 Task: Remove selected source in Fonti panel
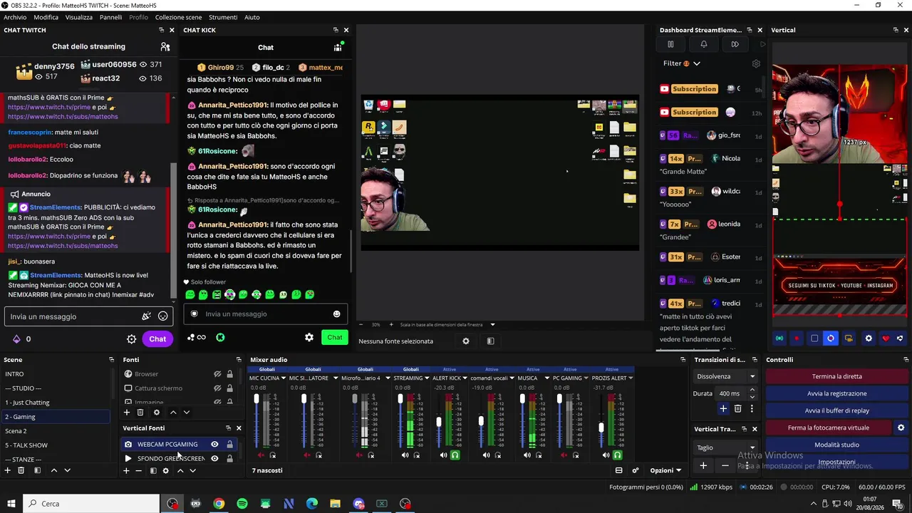click(x=140, y=412)
